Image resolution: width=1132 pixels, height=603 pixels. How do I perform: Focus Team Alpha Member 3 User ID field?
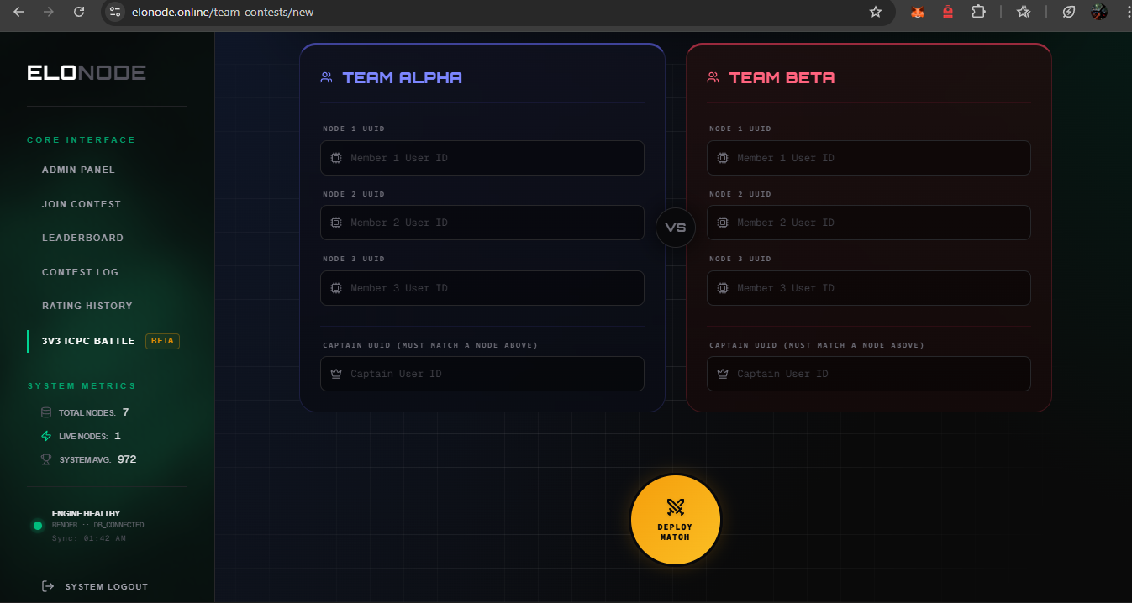pyautogui.click(x=482, y=288)
